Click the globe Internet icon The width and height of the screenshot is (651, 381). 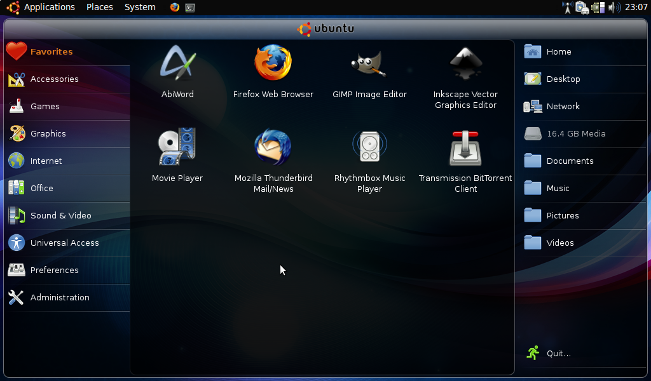16,161
